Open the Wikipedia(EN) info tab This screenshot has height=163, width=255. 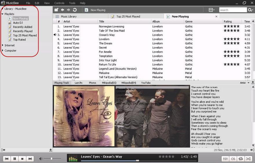[129, 83]
